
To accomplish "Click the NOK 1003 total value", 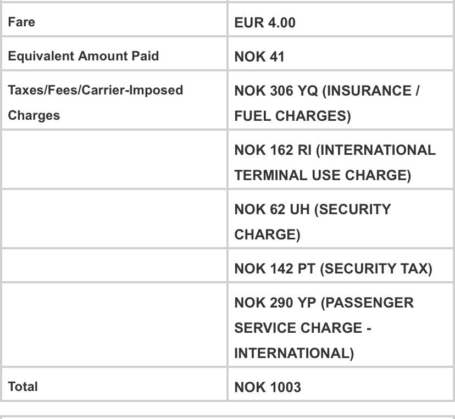I will (x=268, y=387).
